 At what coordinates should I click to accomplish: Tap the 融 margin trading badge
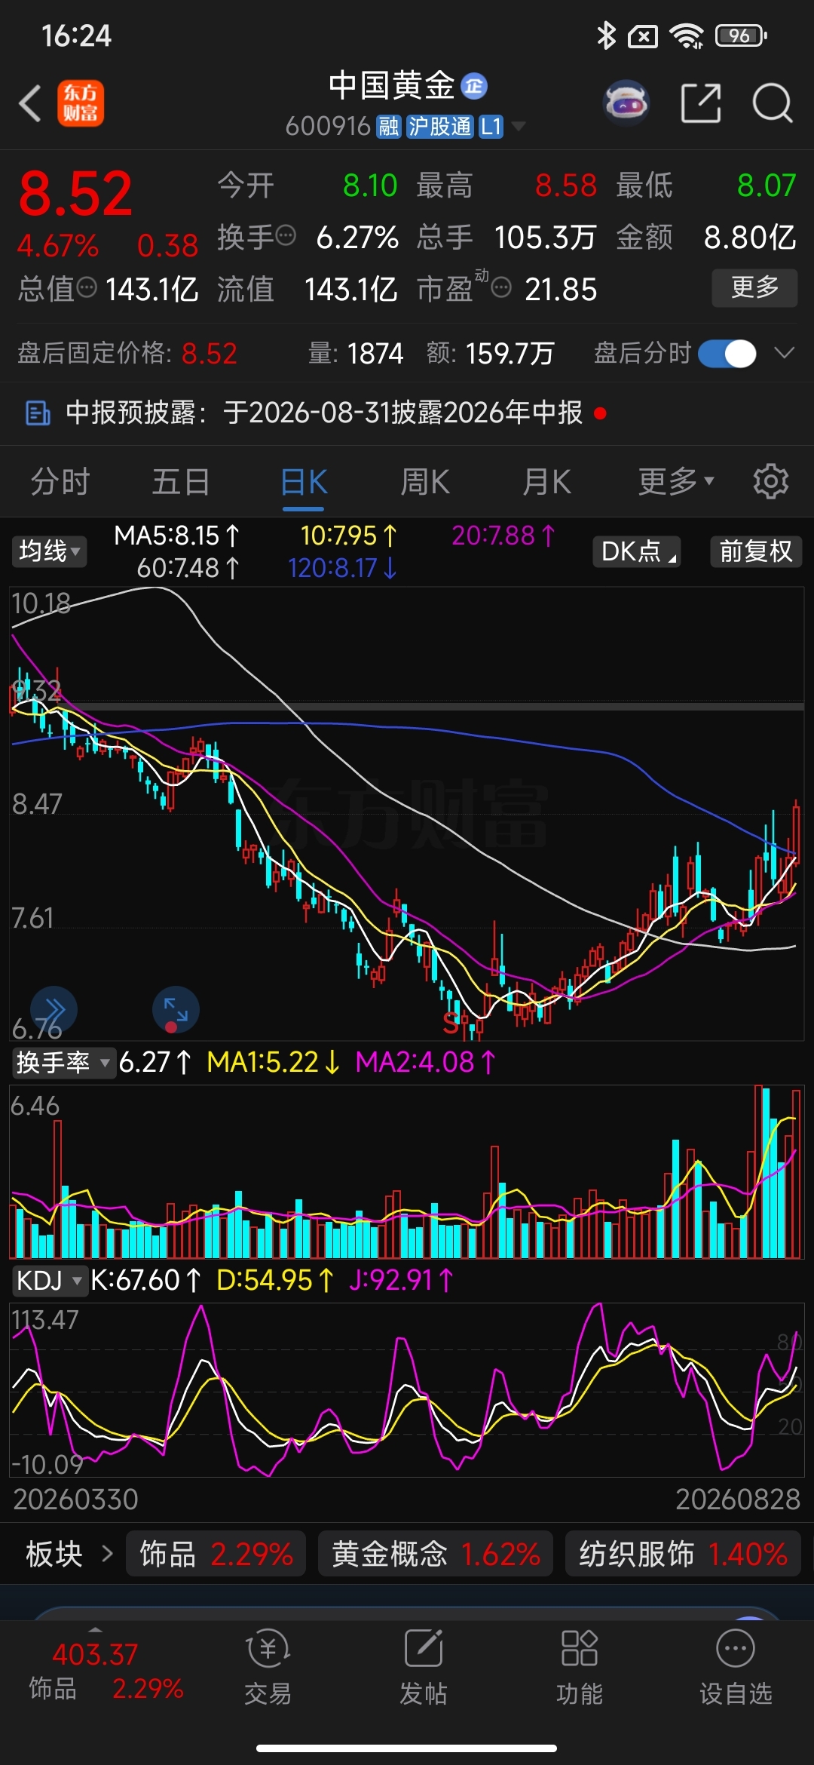(x=389, y=126)
